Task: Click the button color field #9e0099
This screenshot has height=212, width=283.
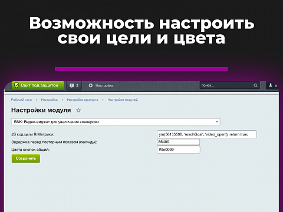Action: (179, 150)
